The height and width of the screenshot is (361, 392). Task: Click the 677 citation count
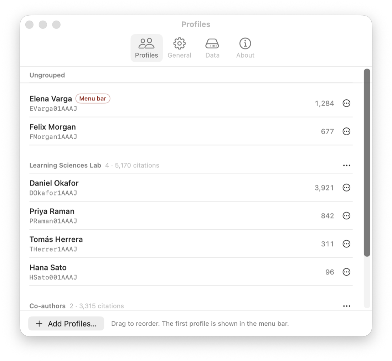click(327, 131)
